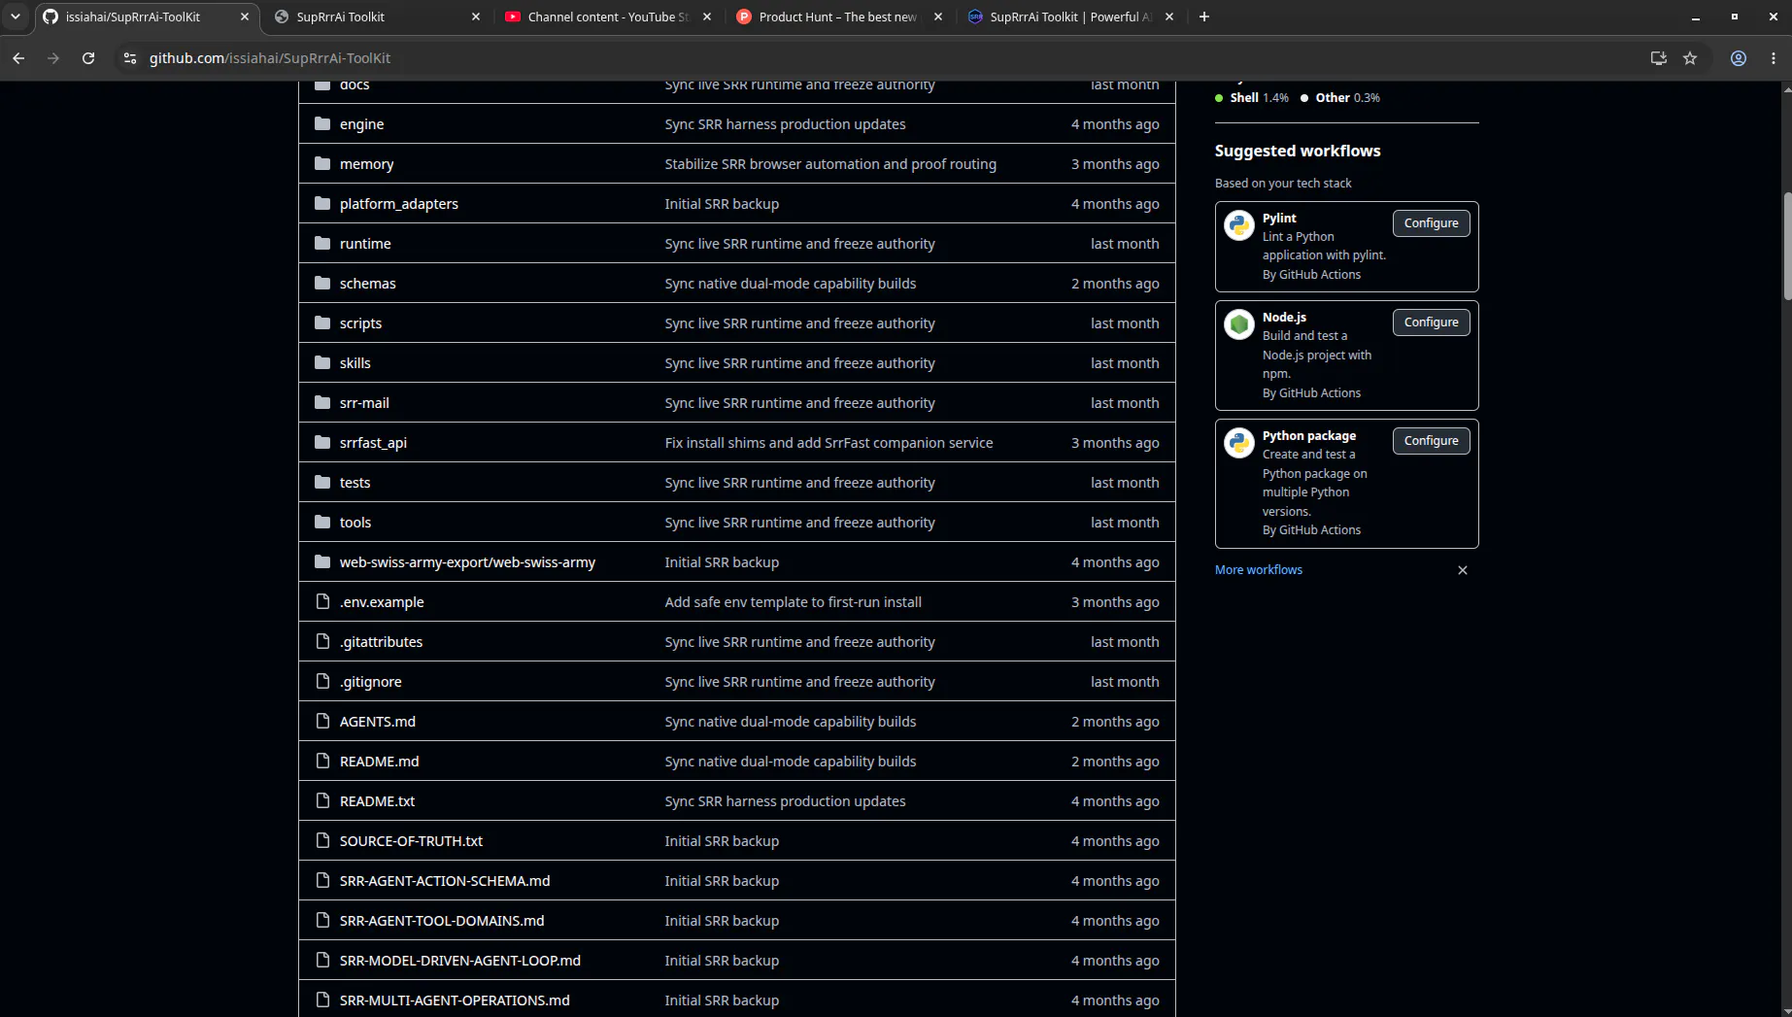Screen dimensions: 1792x1017
Task: Click the Node.js workflow logo
Action: 1239,324
